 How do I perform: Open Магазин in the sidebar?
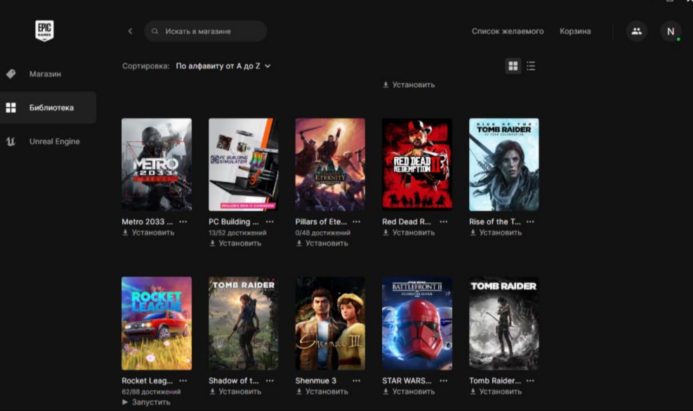pyautogui.click(x=48, y=74)
